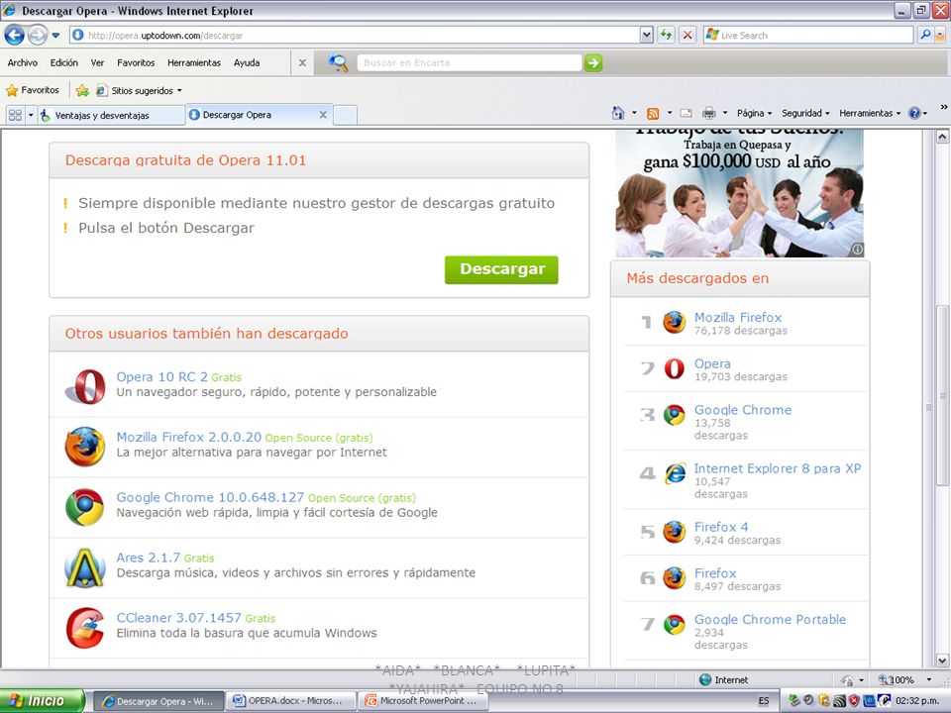Open the Ver menu
This screenshot has width=951, height=713.
coord(98,62)
